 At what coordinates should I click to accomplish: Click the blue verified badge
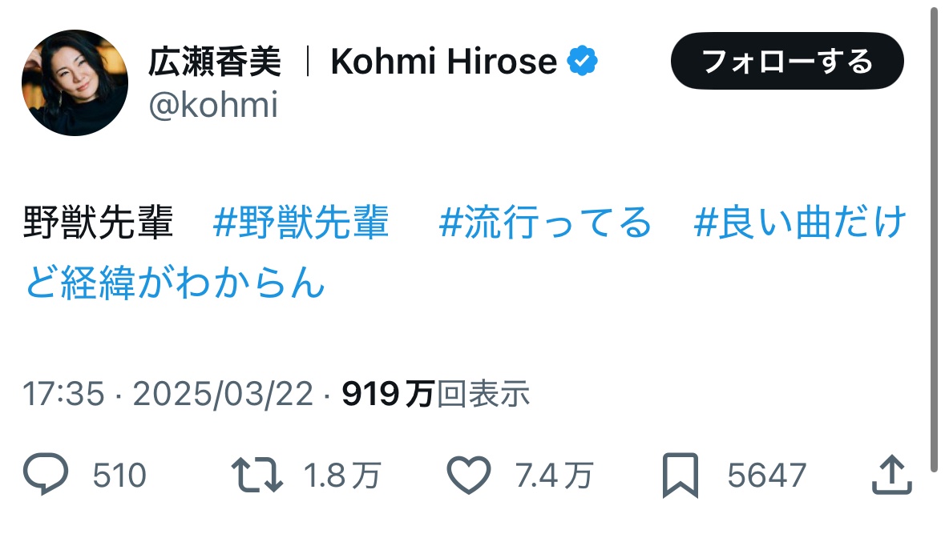click(x=583, y=62)
